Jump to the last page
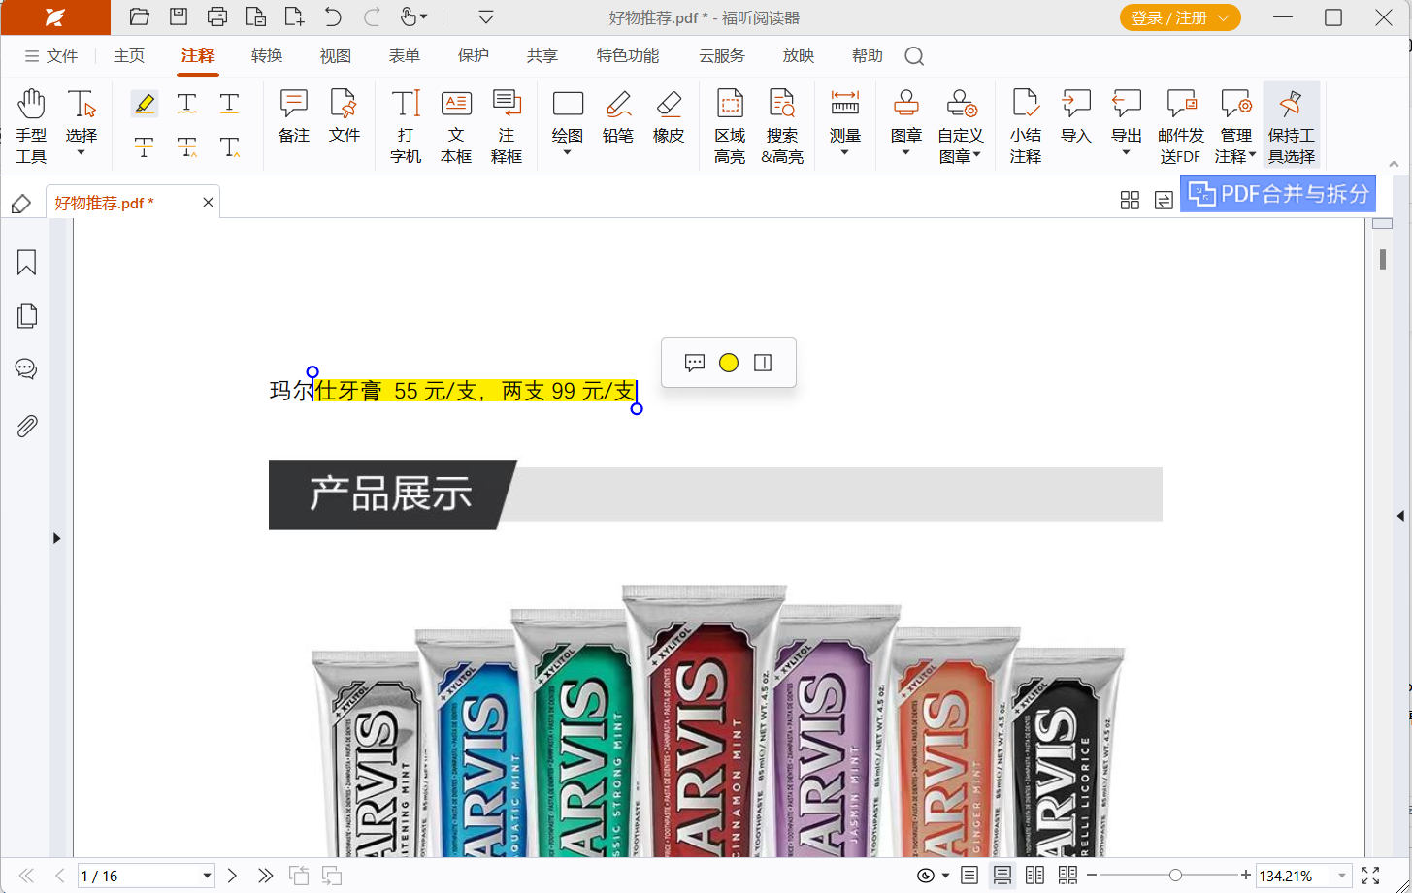Screen dimensions: 1412x893 click(265, 876)
